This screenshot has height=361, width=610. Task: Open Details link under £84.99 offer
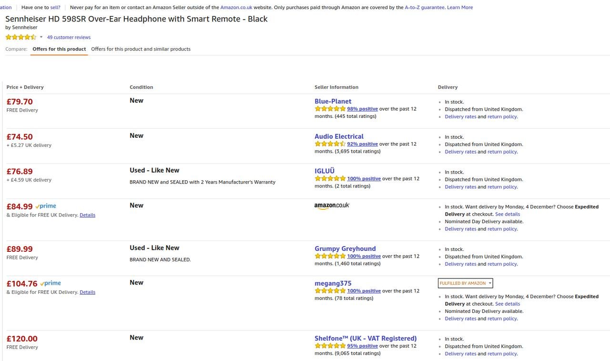point(87,215)
